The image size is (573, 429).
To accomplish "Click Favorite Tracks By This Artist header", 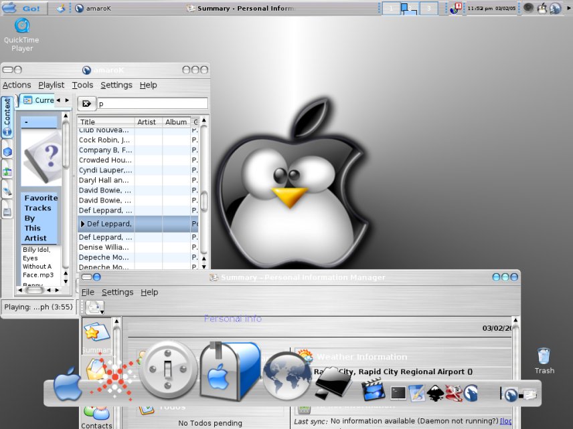I will click(x=39, y=218).
